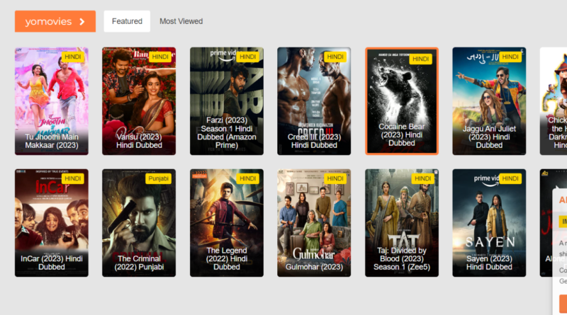Click the HINDI badge on Varisu
Image resolution: width=567 pixels, height=315 pixels.
(160, 57)
